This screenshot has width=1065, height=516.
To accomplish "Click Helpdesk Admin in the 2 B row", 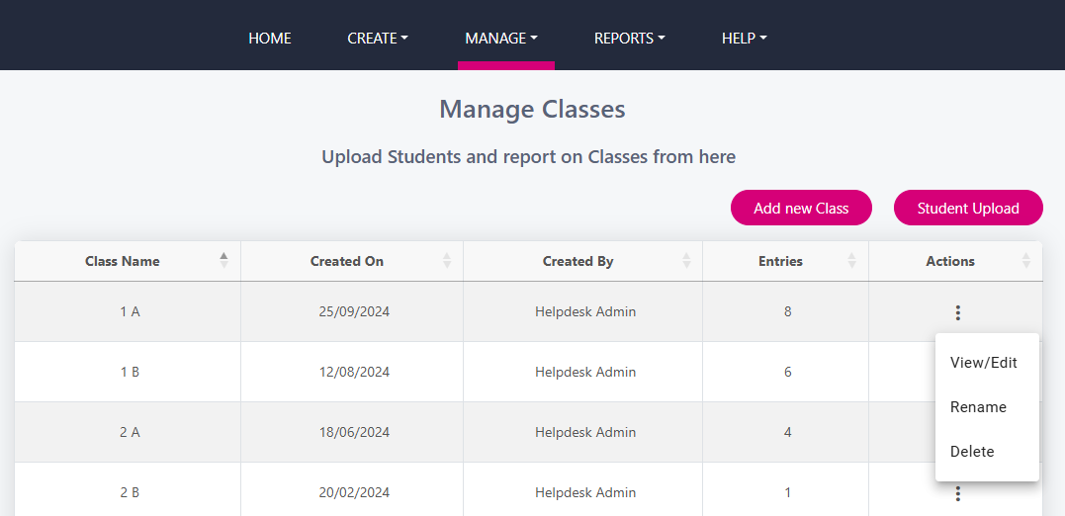I will (x=585, y=492).
